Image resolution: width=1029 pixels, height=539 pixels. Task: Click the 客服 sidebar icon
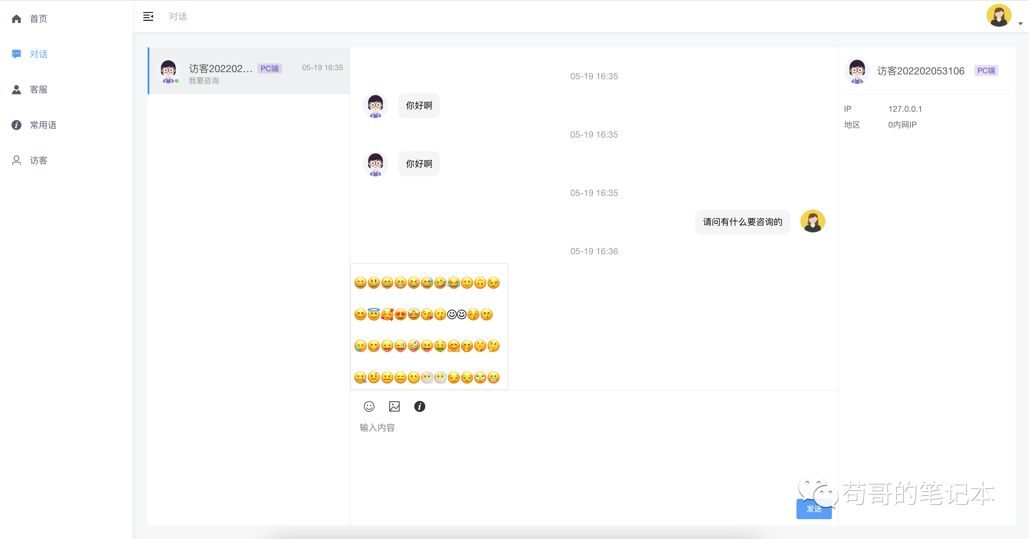point(16,90)
